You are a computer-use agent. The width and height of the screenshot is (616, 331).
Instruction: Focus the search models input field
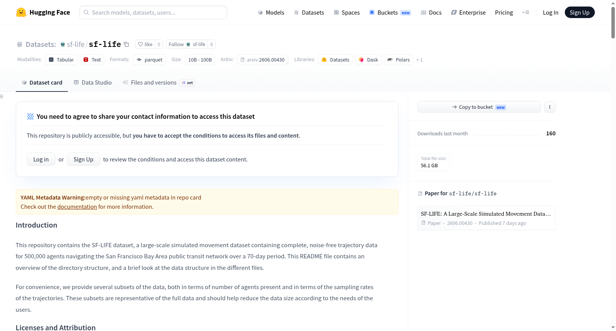pyautogui.click(x=153, y=12)
